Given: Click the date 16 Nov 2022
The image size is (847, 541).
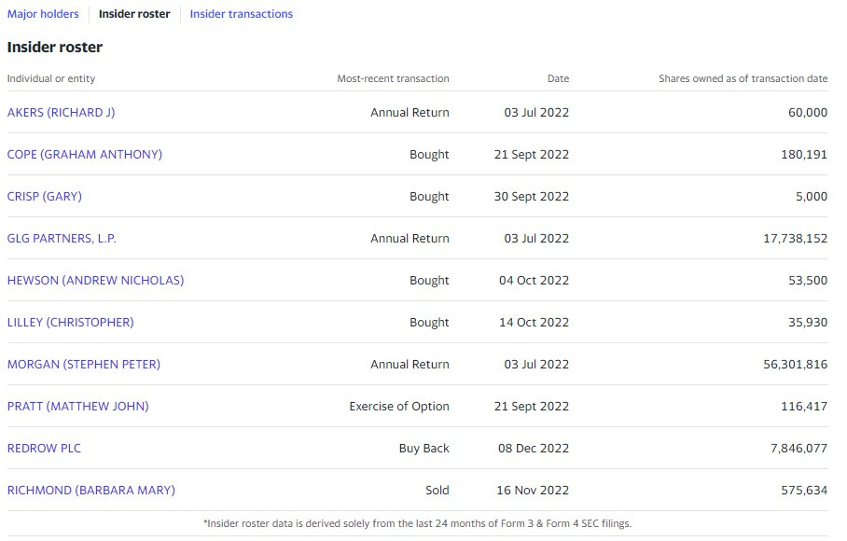Looking at the screenshot, I should tap(533, 491).
